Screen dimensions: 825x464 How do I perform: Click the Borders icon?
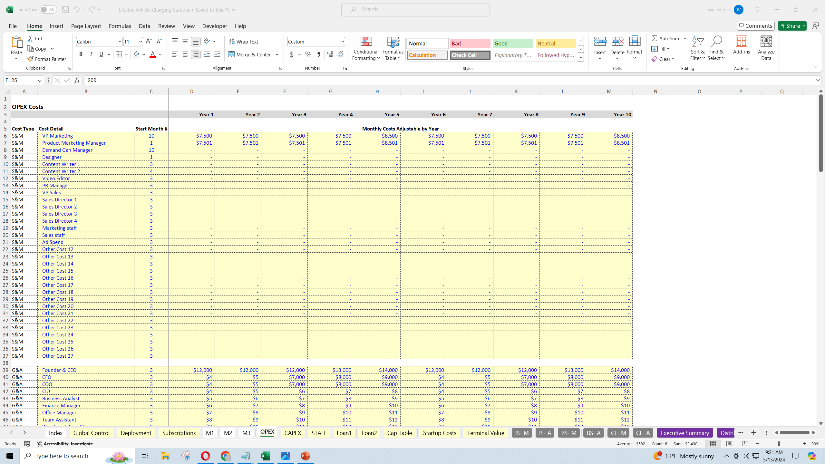point(119,54)
